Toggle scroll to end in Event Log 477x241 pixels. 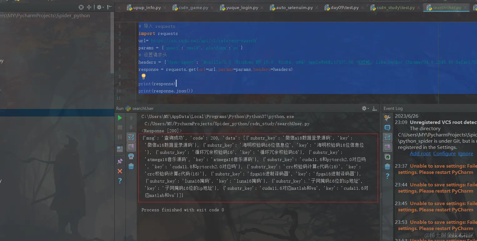pyautogui.click(x=387, y=147)
